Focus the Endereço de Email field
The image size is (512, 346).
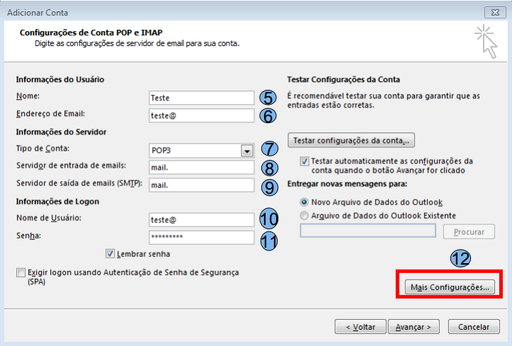click(x=201, y=115)
